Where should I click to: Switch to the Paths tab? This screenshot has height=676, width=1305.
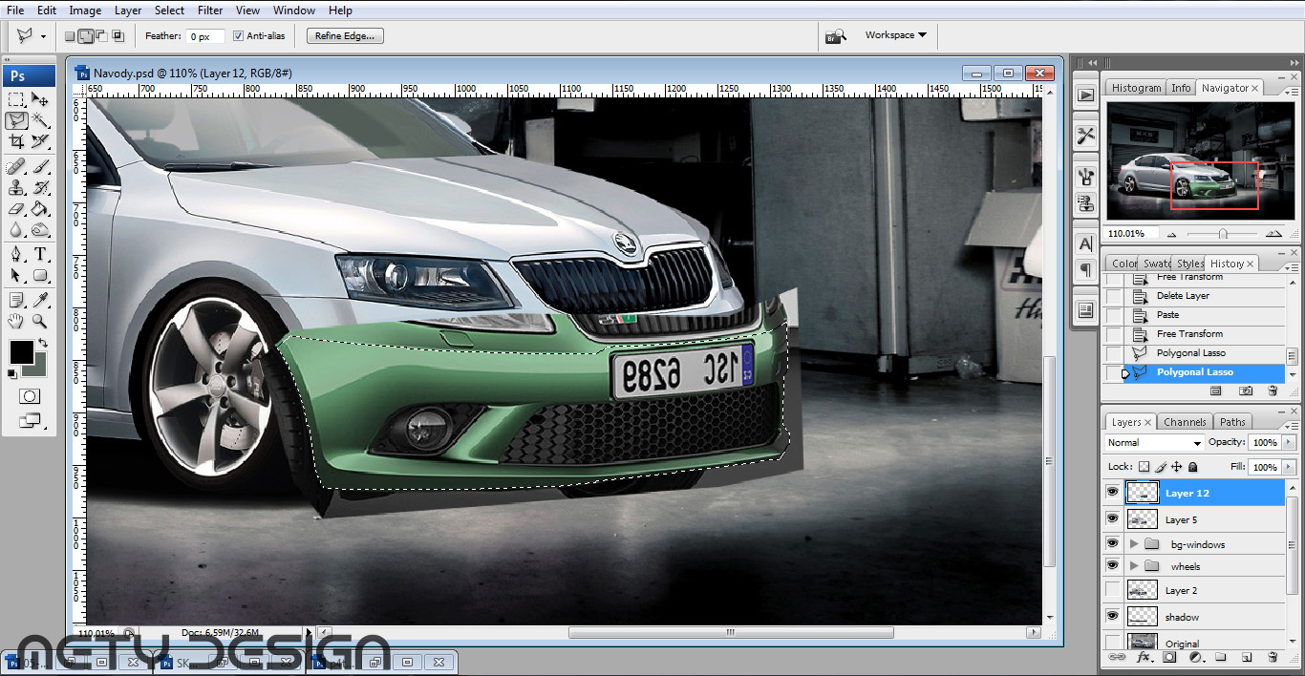[x=1232, y=422]
